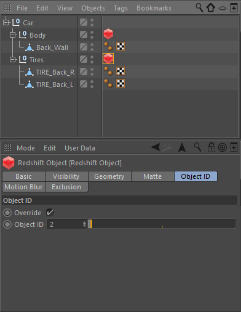Image resolution: width=241 pixels, height=312 pixels.
Task: Open the Objects menu
Action: click(x=93, y=8)
